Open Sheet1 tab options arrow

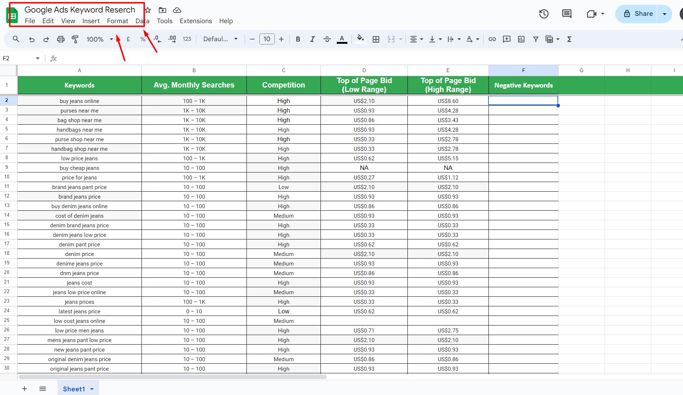(92, 389)
